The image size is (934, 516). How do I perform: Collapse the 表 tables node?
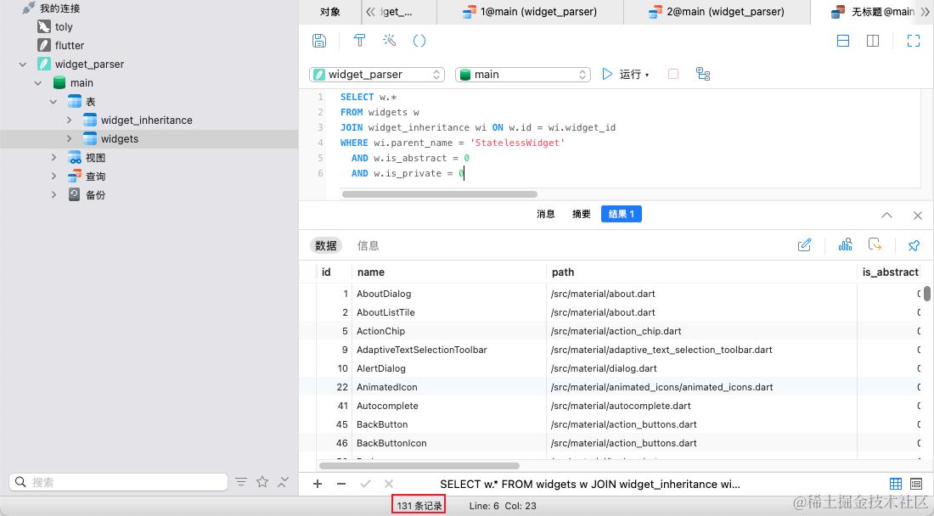53,102
